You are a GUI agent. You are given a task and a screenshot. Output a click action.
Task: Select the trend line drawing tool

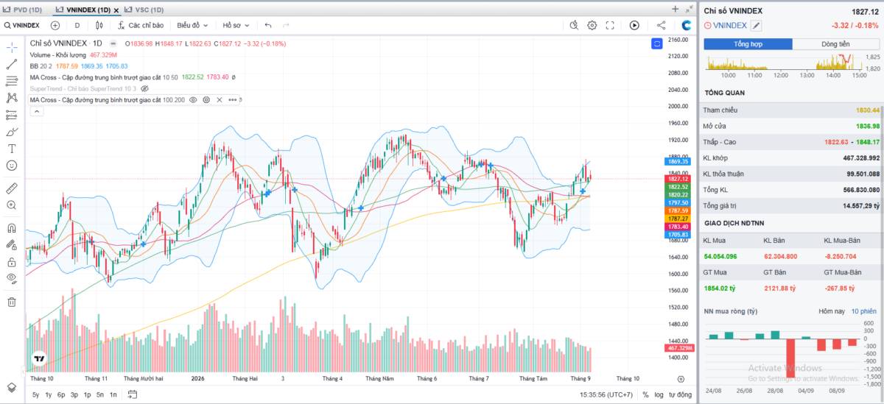coord(12,64)
